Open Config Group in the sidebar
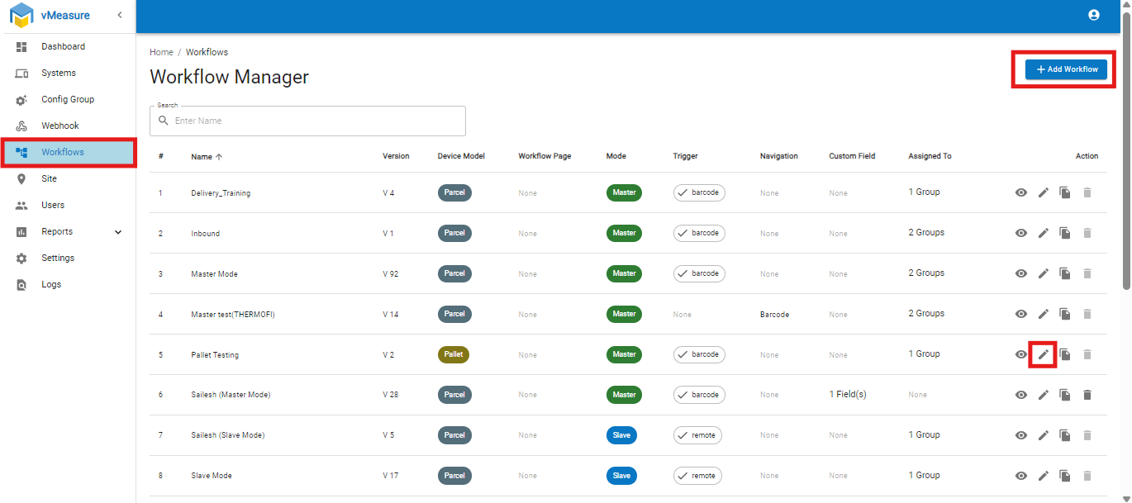 [x=68, y=99]
